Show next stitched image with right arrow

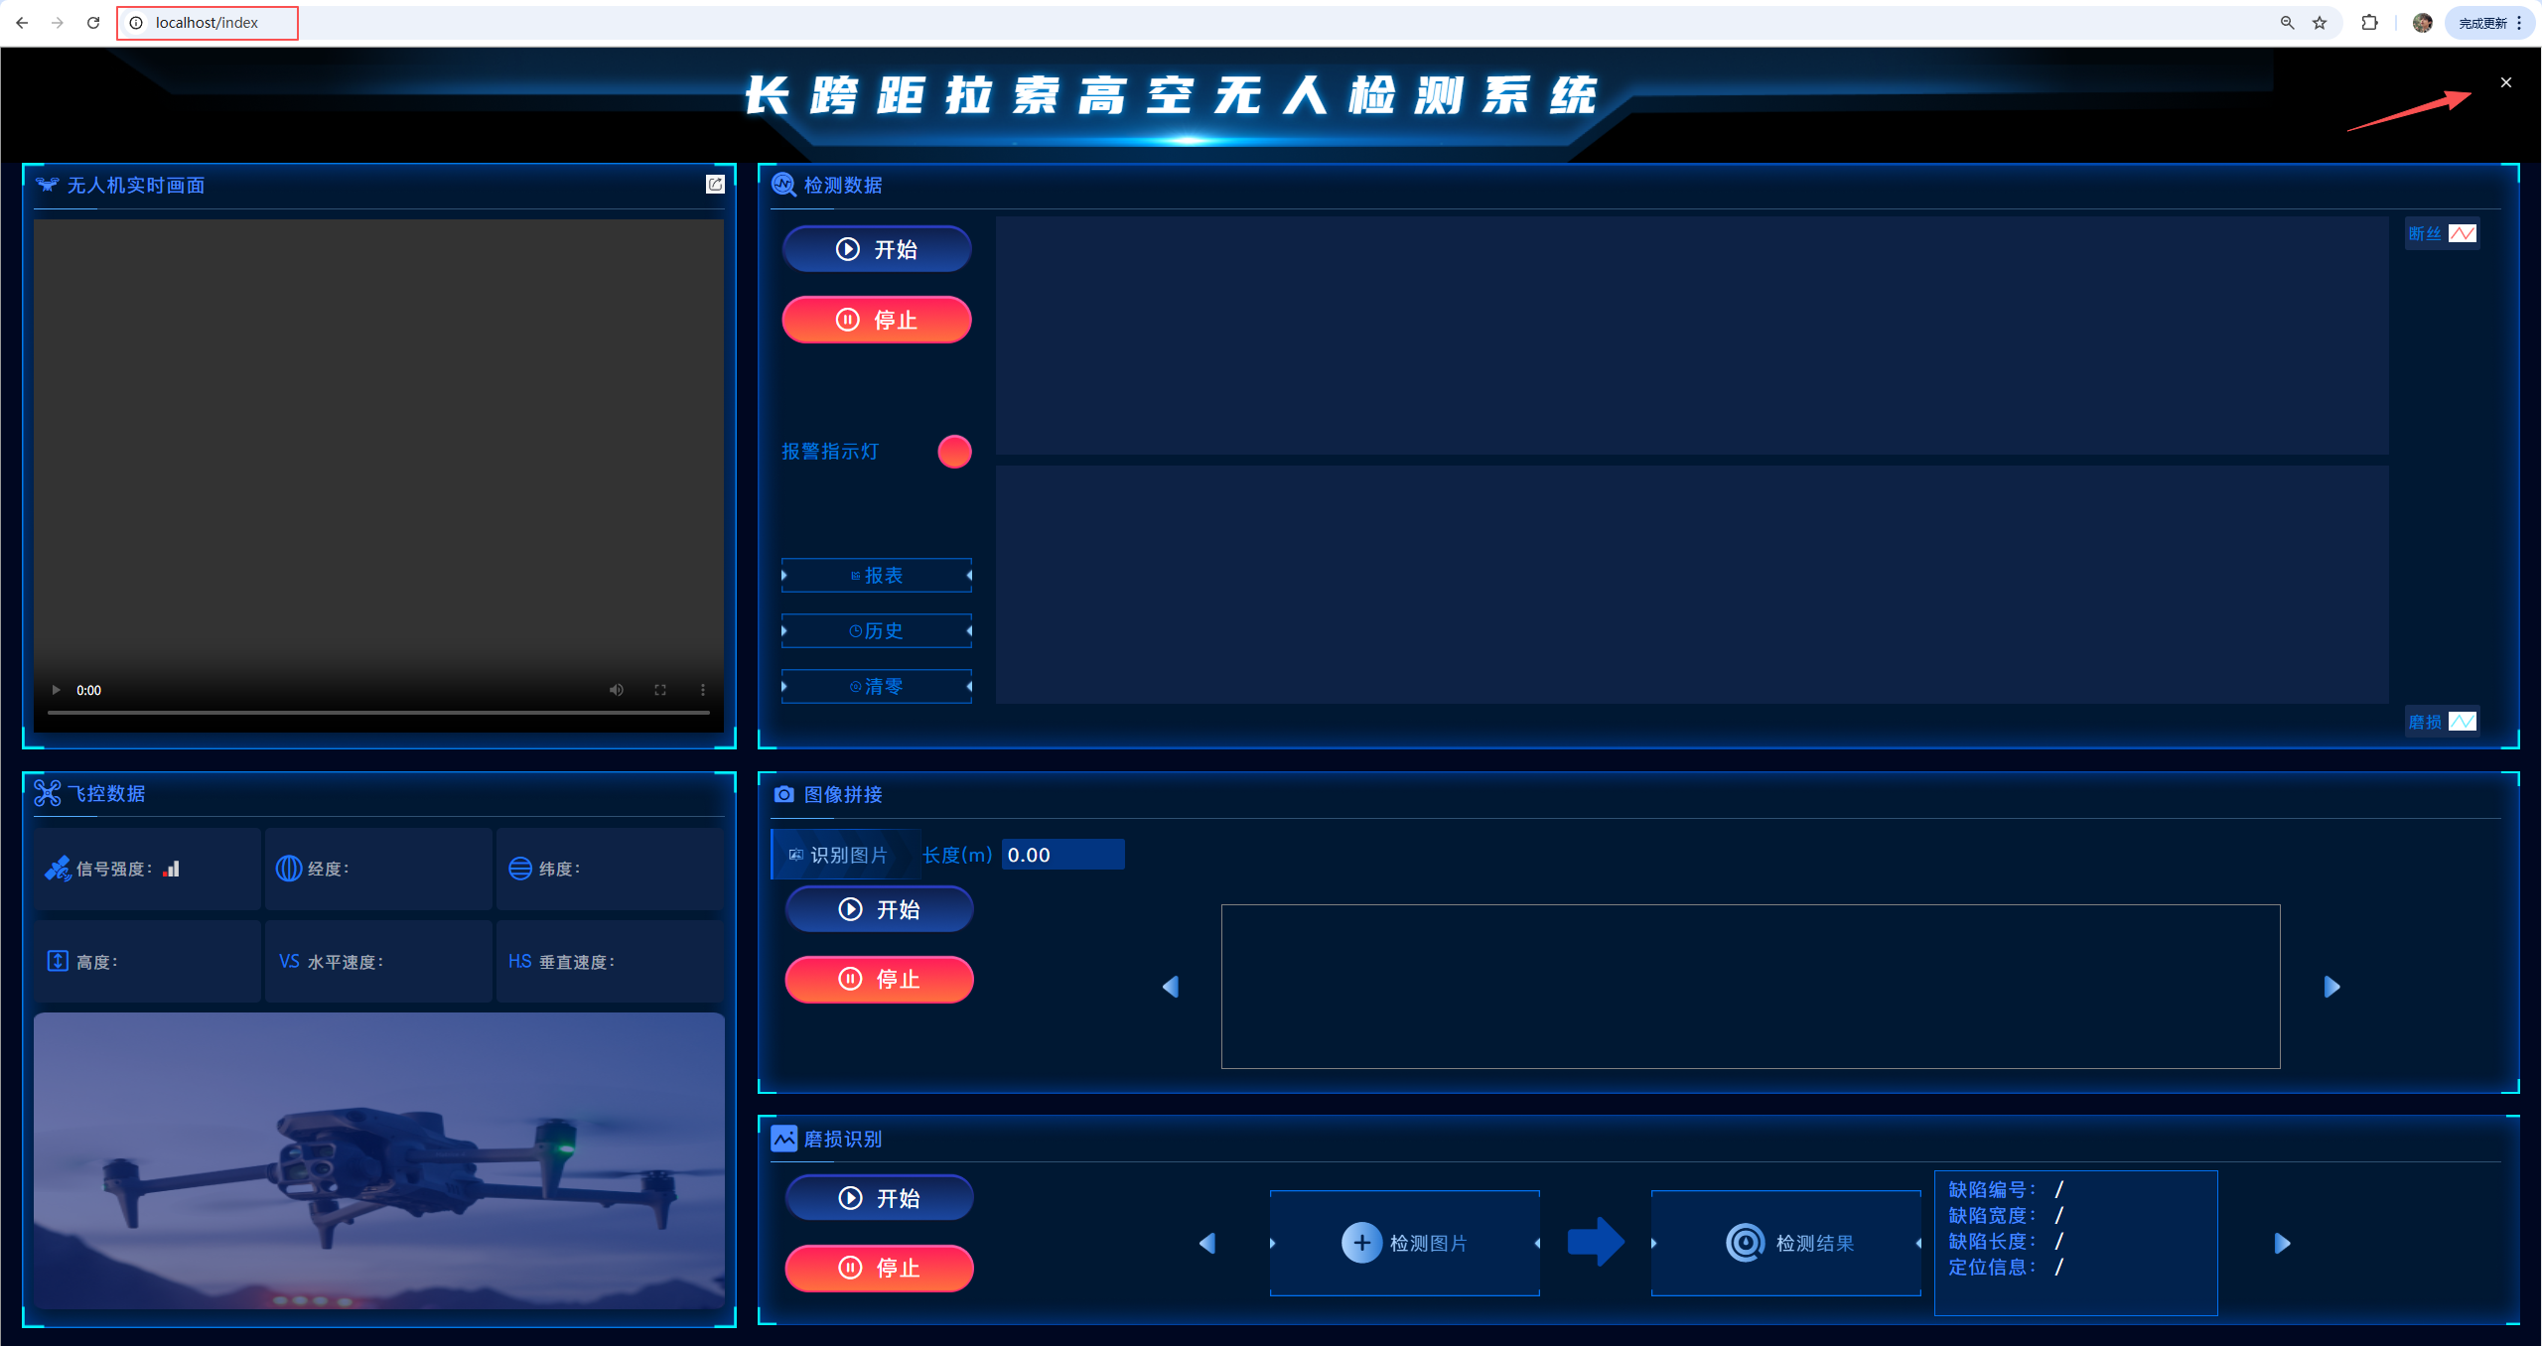pos(2331,987)
